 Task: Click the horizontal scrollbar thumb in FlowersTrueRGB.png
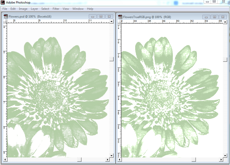click(x=194, y=159)
